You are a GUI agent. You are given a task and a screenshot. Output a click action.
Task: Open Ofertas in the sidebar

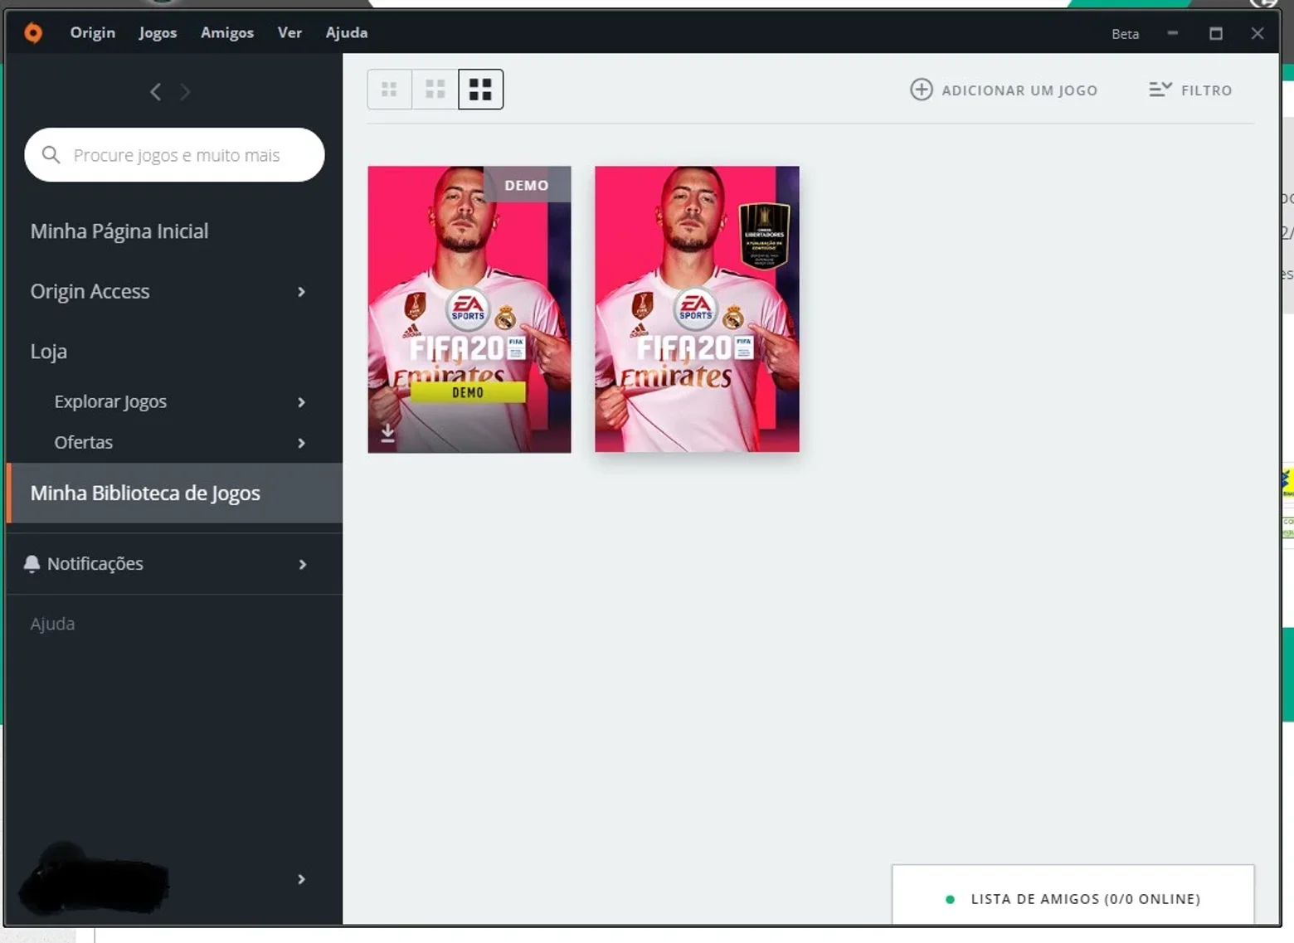[x=84, y=442]
